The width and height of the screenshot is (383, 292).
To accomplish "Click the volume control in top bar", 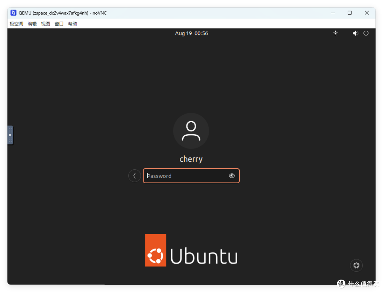I will [x=355, y=33].
